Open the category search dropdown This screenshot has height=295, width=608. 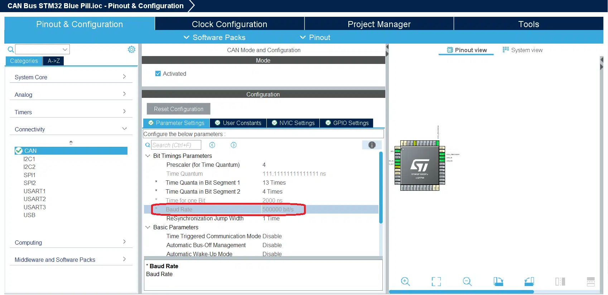click(x=65, y=49)
